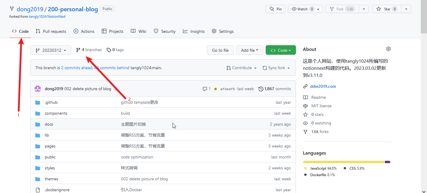Screen dimensions: 427x193
Task: Open the .github folder icon
Action: [x=38, y=103]
